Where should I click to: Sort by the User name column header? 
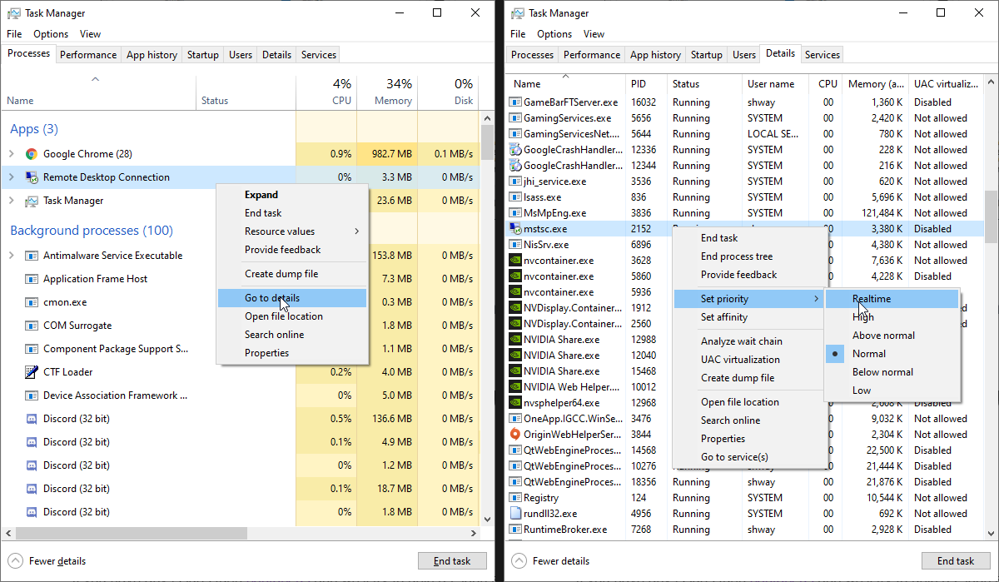tap(771, 84)
